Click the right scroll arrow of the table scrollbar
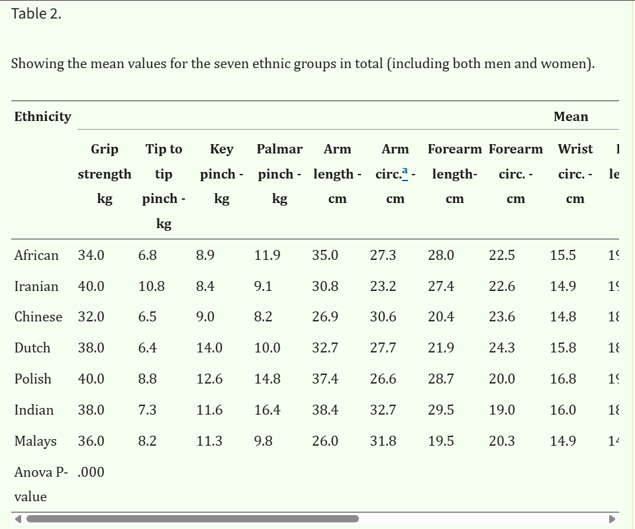Image resolution: width=635 pixels, height=529 pixels. click(x=612, y=518)
